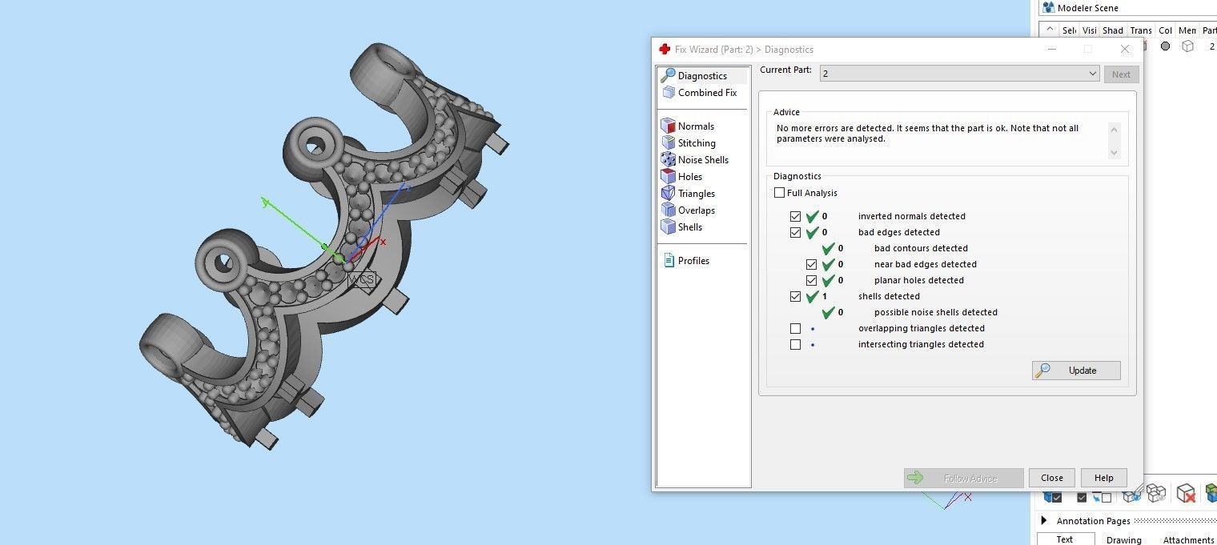This screenshot has height=545, width=1217.
Task: Click the Close button in Fix Wizard
Action: point(1051,478)
